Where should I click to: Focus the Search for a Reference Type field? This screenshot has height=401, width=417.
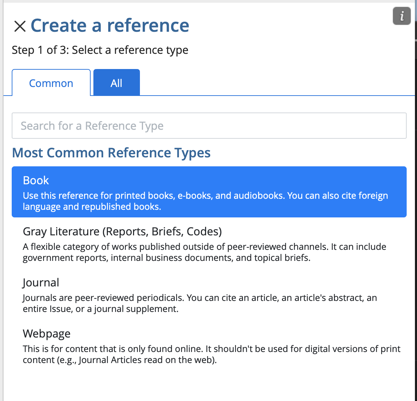tap(209, 126)
